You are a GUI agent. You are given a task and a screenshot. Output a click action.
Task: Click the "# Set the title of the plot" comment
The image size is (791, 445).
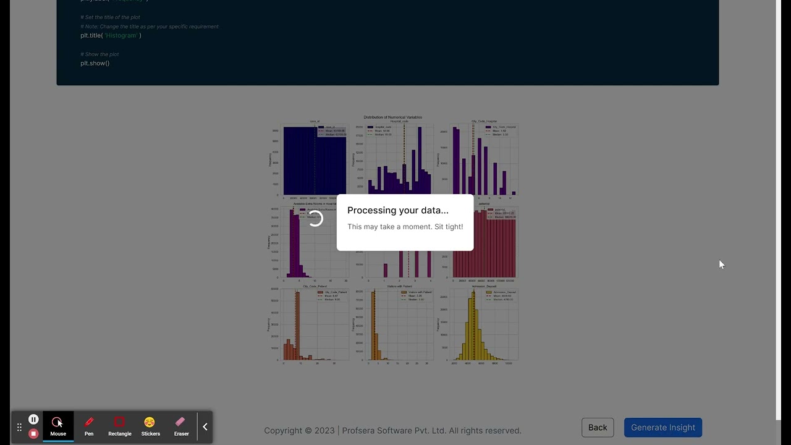[110, 17]
